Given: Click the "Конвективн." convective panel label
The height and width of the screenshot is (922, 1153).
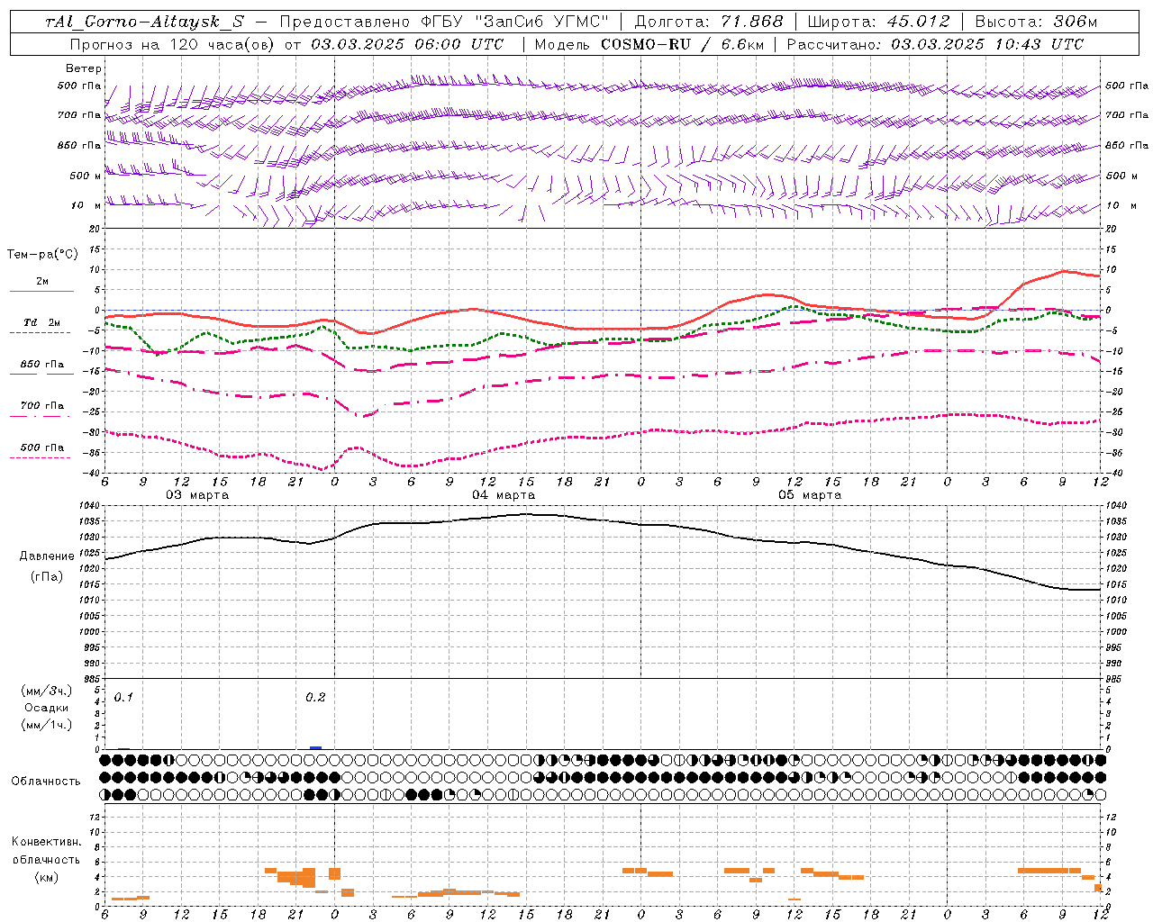Looking at the screenshot, I should pos(46,842).
